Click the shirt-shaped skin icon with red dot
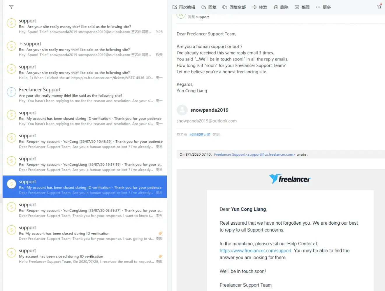Viewport: 385px width, 291px height. pos(379,6)
